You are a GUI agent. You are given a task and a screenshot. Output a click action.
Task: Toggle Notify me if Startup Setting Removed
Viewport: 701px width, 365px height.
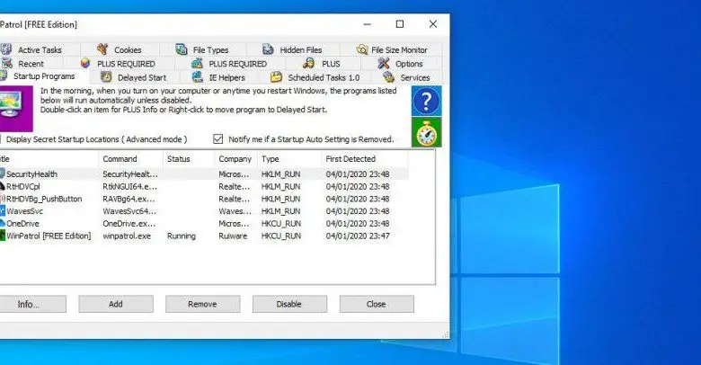(217, 139)
